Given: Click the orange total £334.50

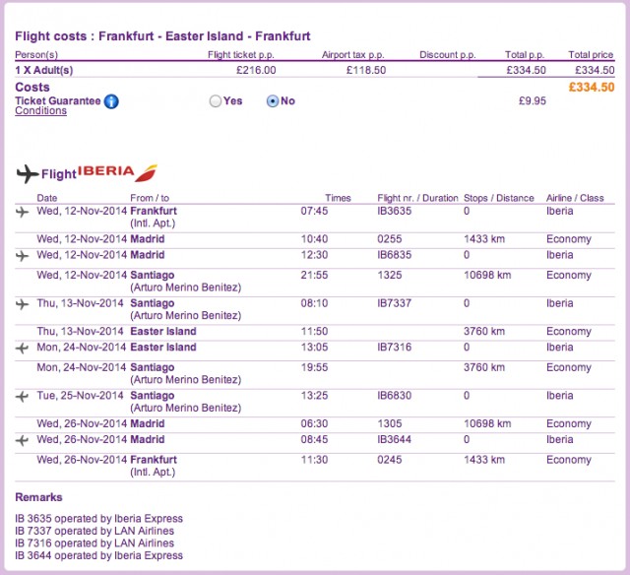Looking at the screenshot, I should point(592,88).
